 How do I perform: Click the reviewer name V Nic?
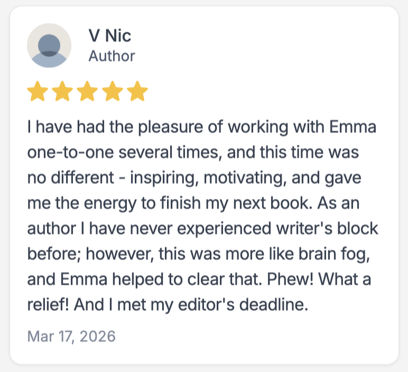[x=110, y=36]
